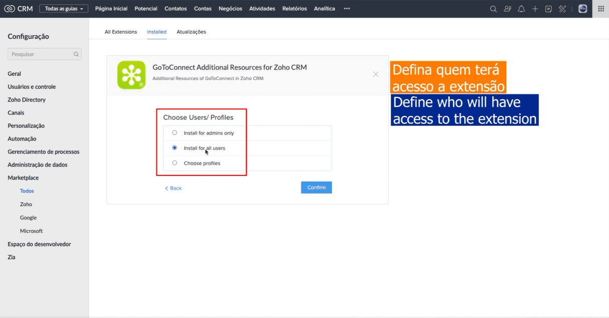
Task: Click the user profile avatar
Action: tap(582, 9)
